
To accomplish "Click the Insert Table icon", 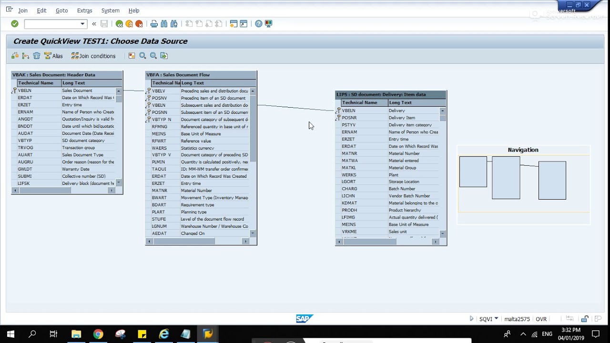I will (15, 56).
